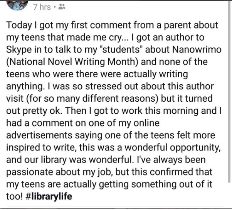The height and width of the screenshot is (210, 232).
Task: Open the 7 hrs timestamp link
Action: pyautogui.click(x=42, y=7)
